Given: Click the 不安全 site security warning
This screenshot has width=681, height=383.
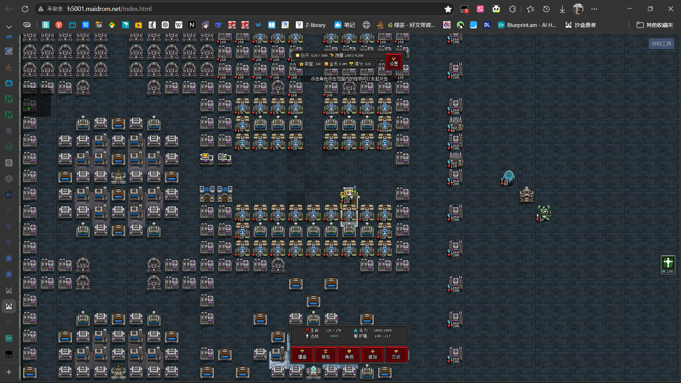Looking at the screenshot, I should pos(50,9).
